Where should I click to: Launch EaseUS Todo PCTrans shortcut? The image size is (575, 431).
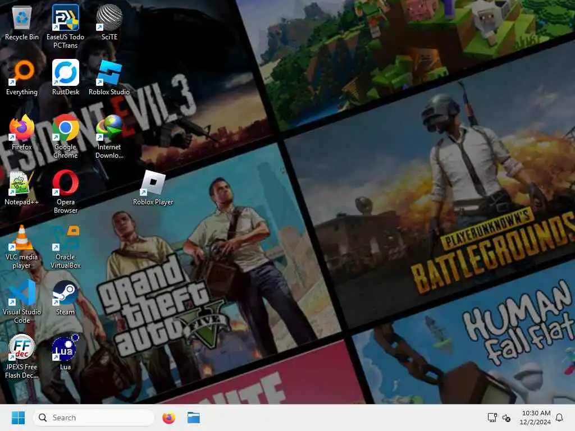tap(65, 26)
